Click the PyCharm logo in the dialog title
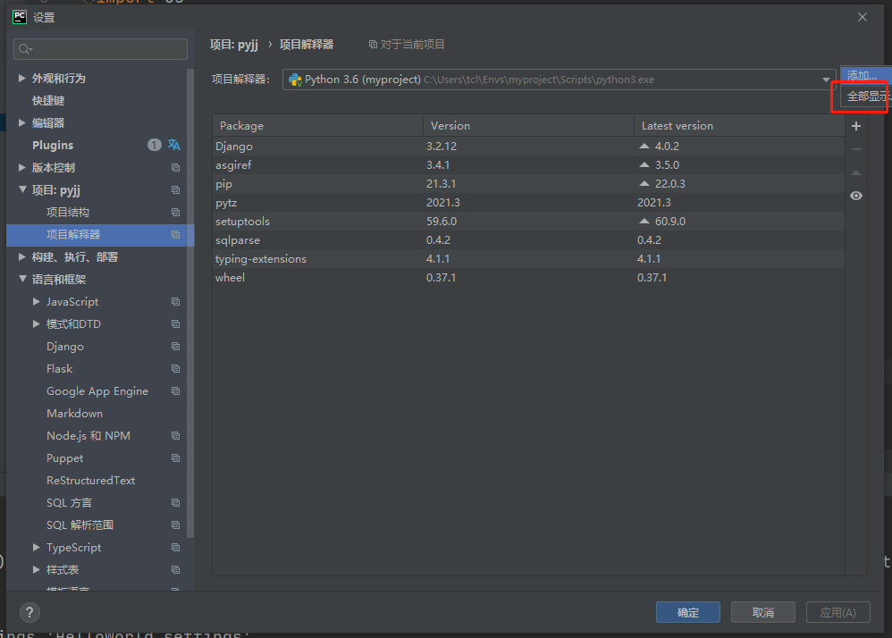Viewport: 892px width, 638px height. click(18, 17)
